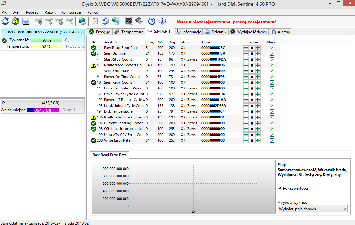Switch to the Temperatura tab
Viewport: 355px width, 225px height.
(129, 32)
